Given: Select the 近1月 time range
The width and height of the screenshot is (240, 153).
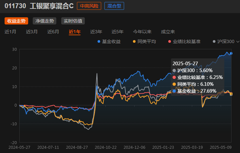Looking at the screenshot, I should click(10, 32).
